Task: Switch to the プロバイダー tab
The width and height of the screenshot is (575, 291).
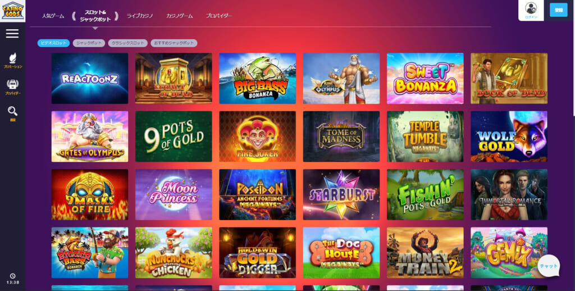Action: click(219, 16)
